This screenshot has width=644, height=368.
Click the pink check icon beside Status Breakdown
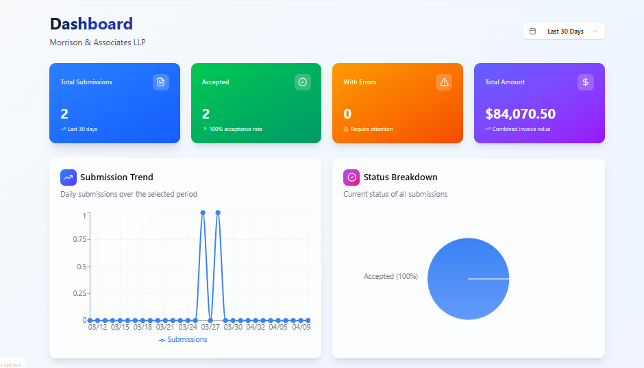tap(351, 177)
